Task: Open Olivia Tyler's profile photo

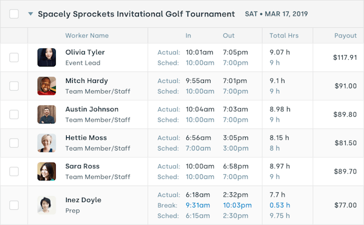Action: pos(47,57)
